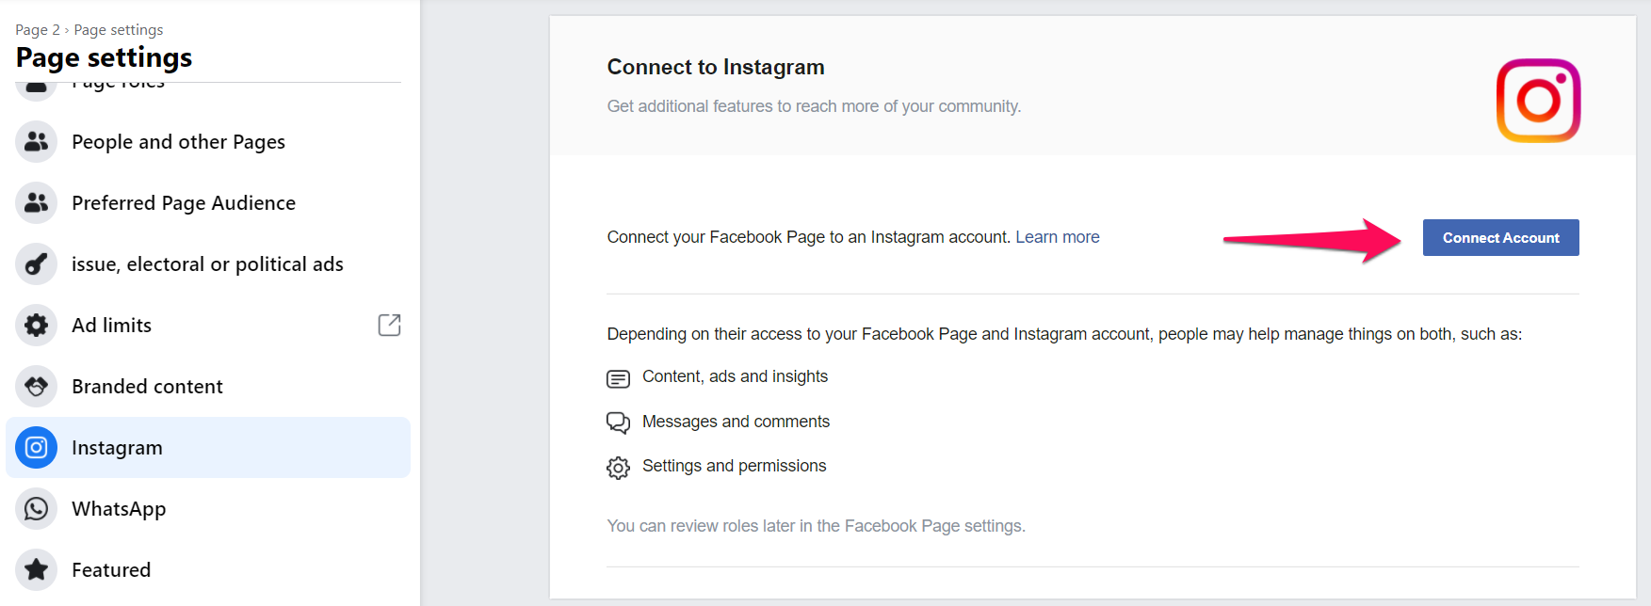Go to issue, electoral or political ads

pos(207,264)
